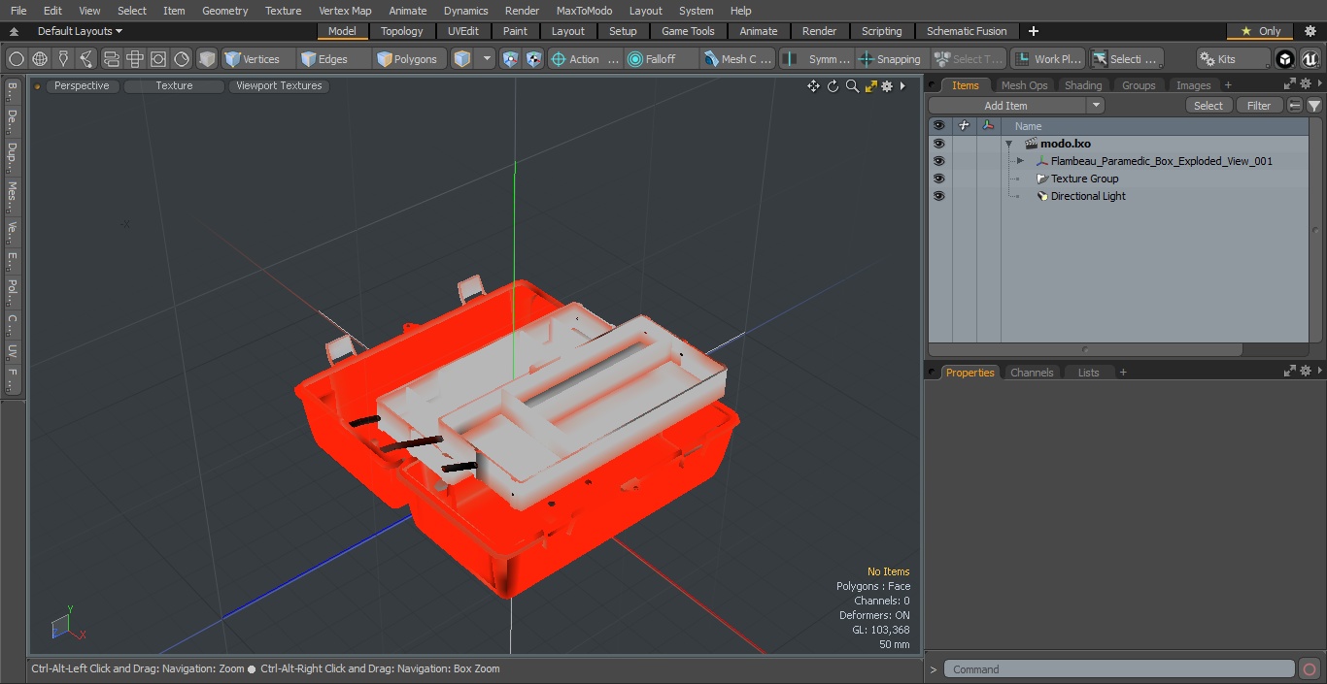The image size is (1327, 684).
Task: Open the Work Plane menu
Action: tap(1048, 59)
